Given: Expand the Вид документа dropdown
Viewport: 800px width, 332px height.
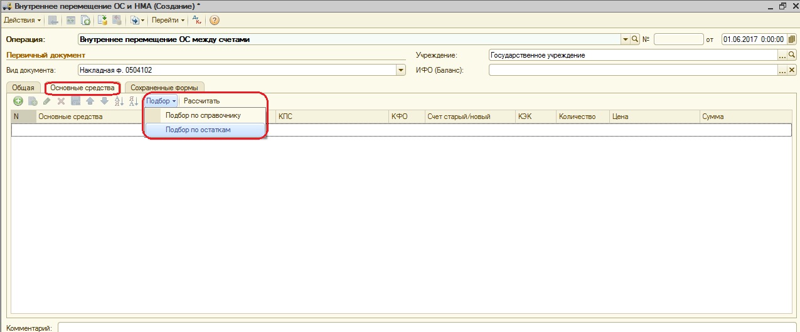Looking at the screenshot, I should 401,70.
